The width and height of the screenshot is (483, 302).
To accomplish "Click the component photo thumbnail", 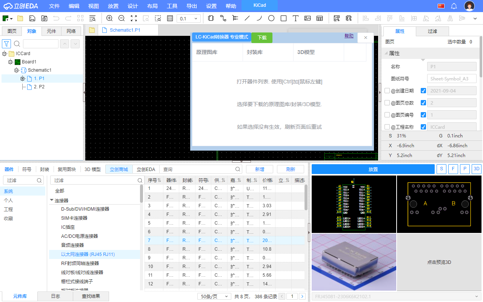I will [354, 262].
